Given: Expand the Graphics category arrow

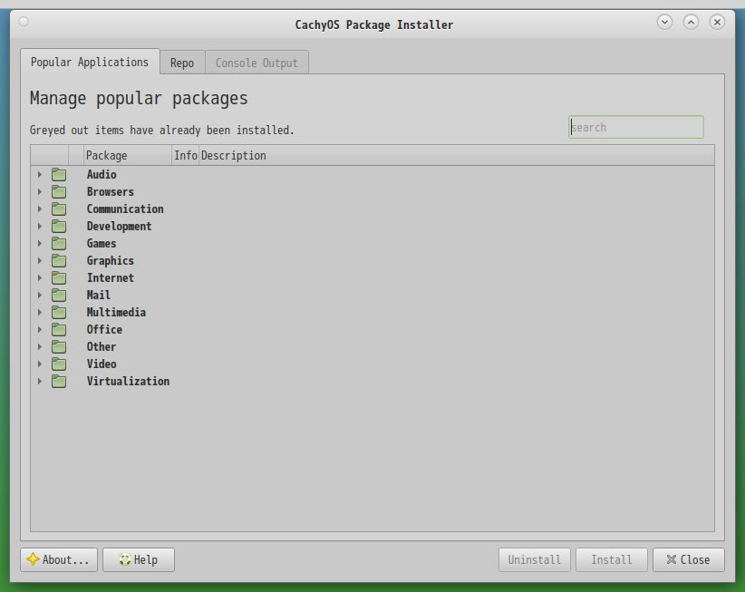Looking at the screenshot, I should tap(40, 261).
